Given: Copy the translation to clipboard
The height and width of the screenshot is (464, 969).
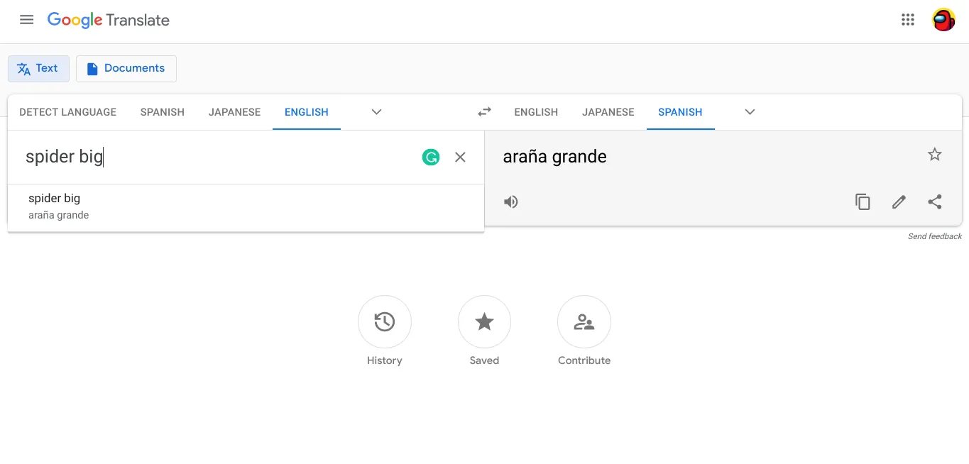Looking at the screenshot, I should click(863, 202).
